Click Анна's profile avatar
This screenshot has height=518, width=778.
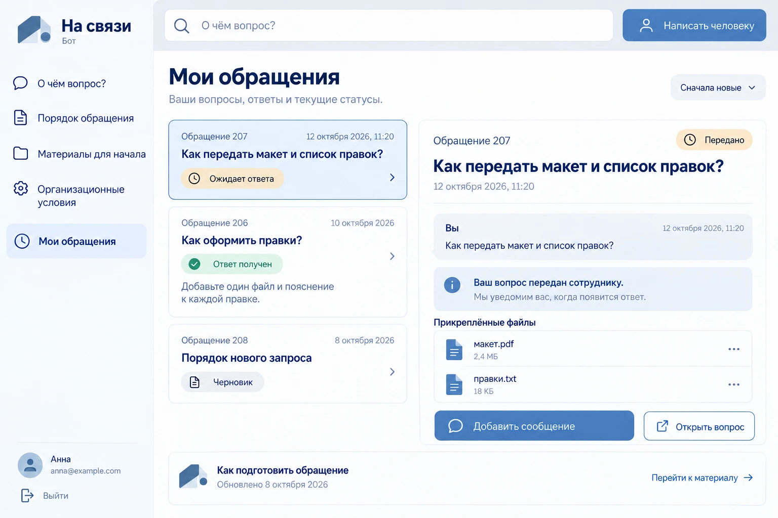tap(30, 465)
